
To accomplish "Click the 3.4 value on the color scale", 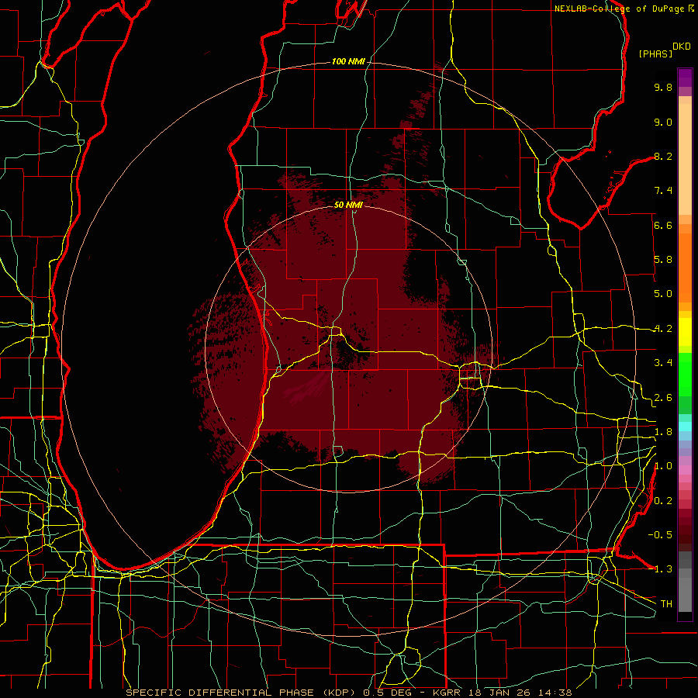I will [x=663, y=363].
